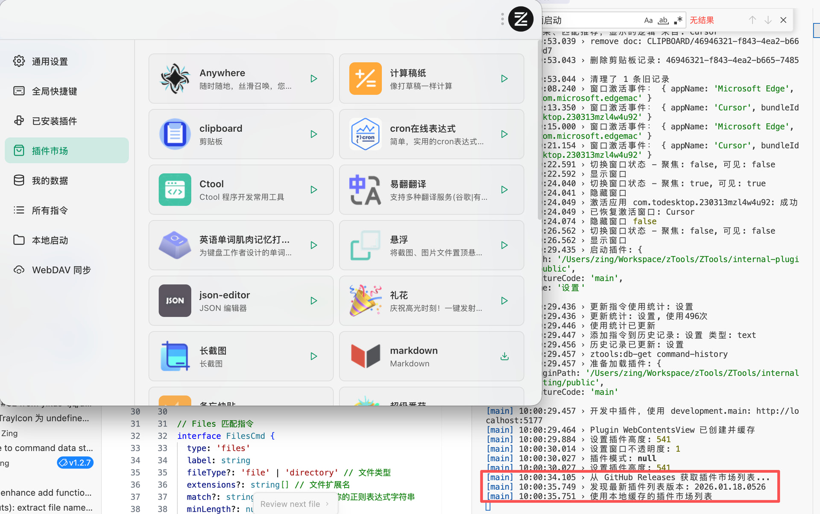Click the keyboard icon beside 全局快捷键

pos(19,91)
